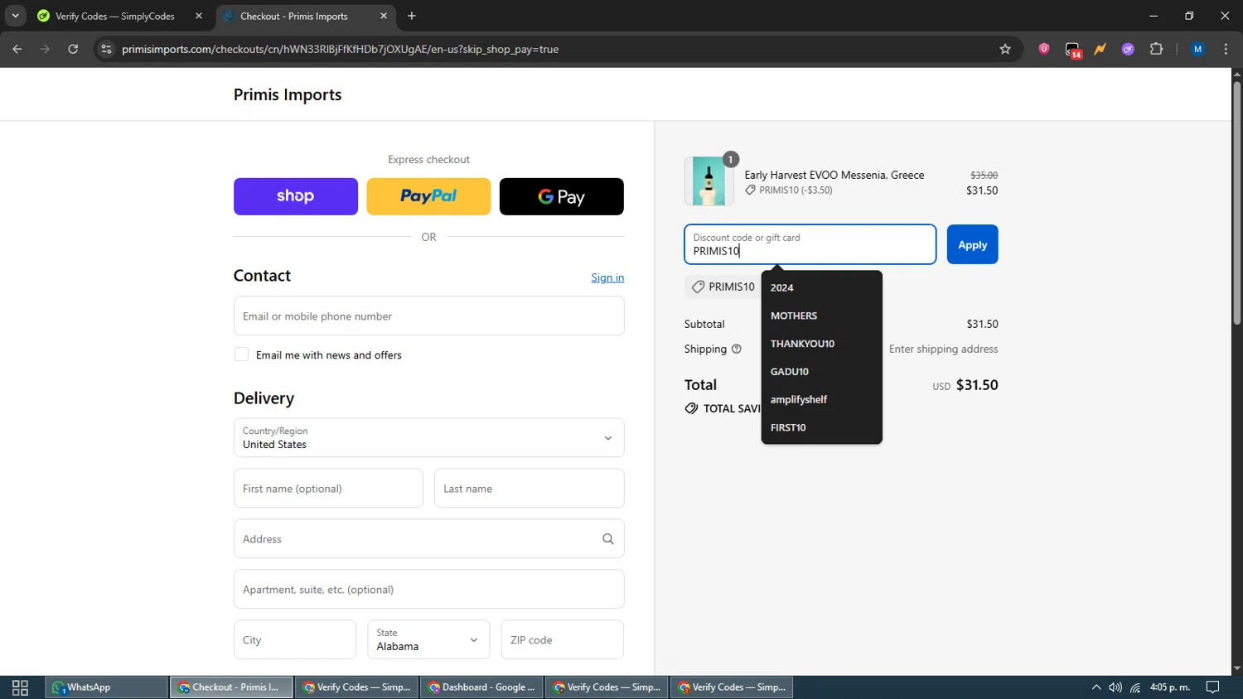The image size is (1243, 699).
Task: Bookmark this page with the star icon
Action: coord(1005,49)
